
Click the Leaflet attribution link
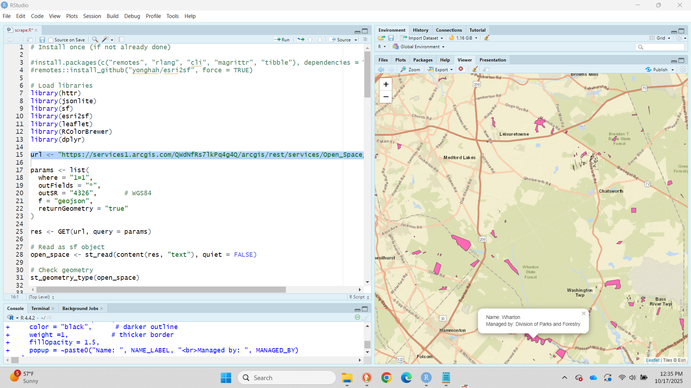point(652,360)
